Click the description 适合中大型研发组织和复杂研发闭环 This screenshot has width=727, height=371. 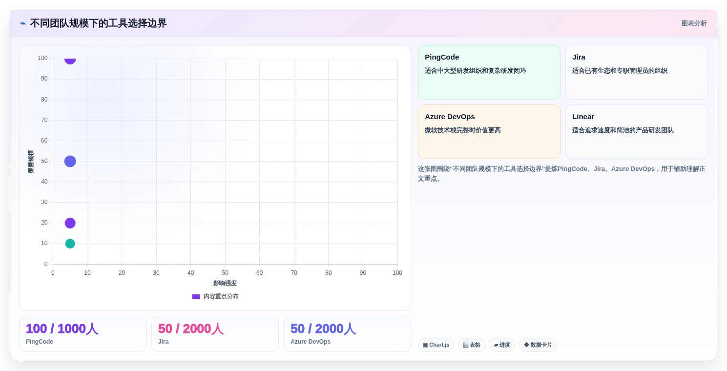click(476, 71)
